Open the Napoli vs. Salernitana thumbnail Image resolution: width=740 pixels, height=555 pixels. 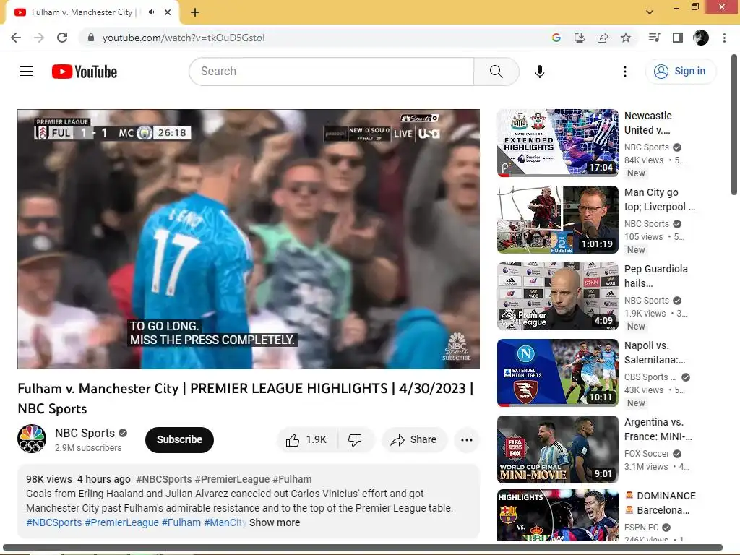558,373
